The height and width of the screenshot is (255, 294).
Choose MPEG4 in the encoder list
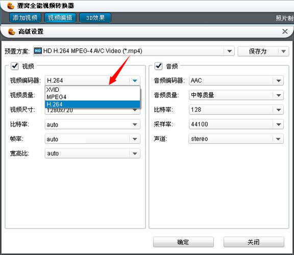(92, 97)
